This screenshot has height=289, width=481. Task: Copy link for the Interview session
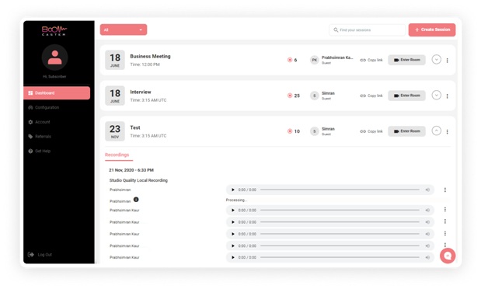[x=371, y=96]
